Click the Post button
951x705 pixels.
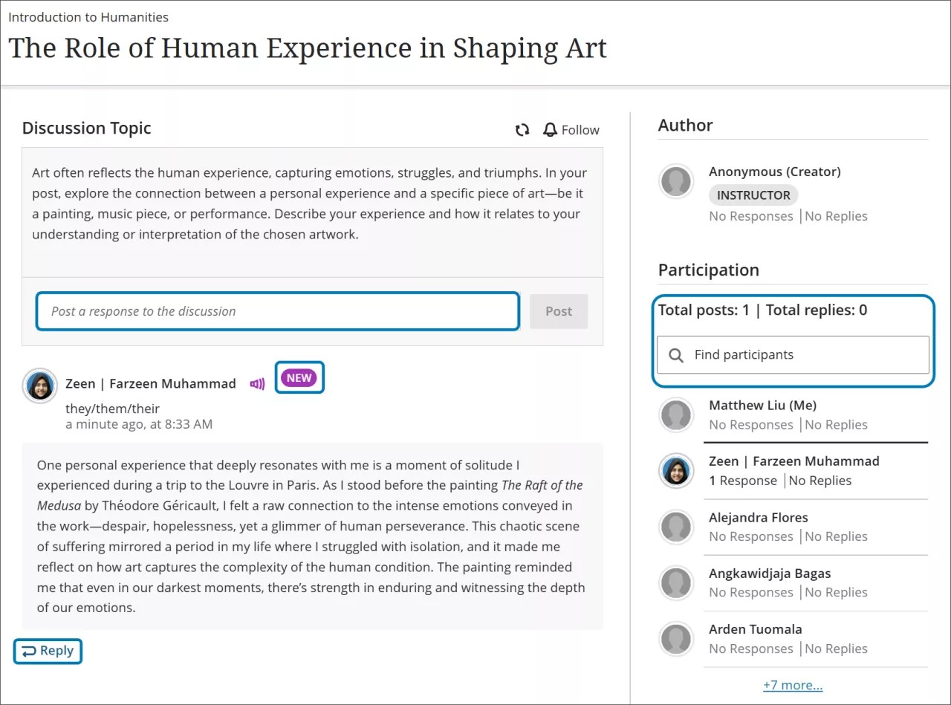pos(558,311)
